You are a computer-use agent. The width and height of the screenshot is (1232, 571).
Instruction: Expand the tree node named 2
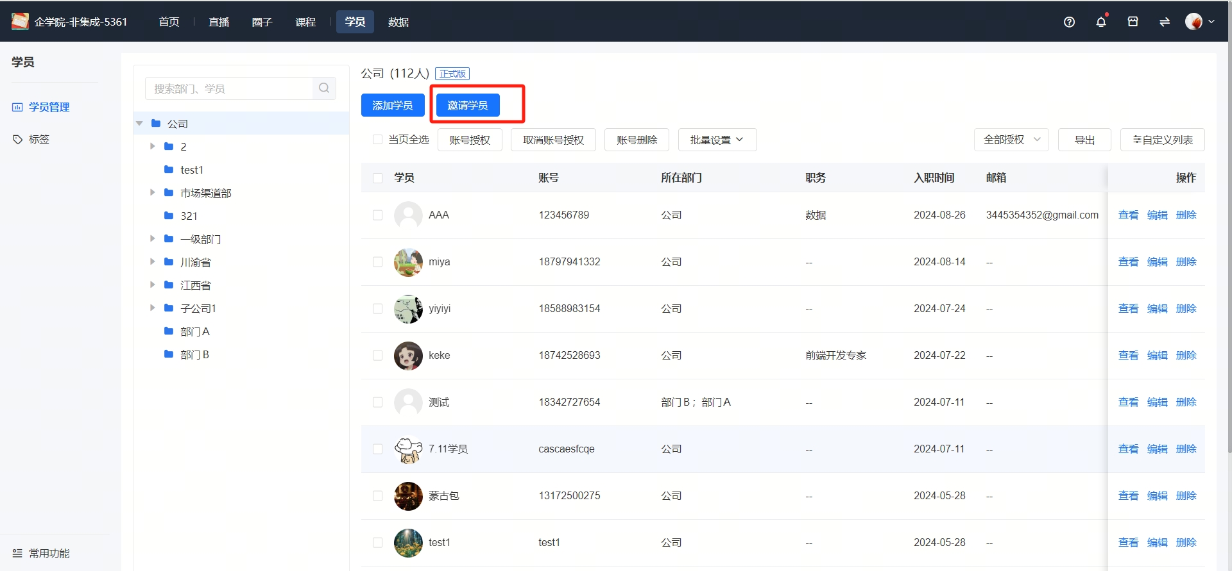152,146
